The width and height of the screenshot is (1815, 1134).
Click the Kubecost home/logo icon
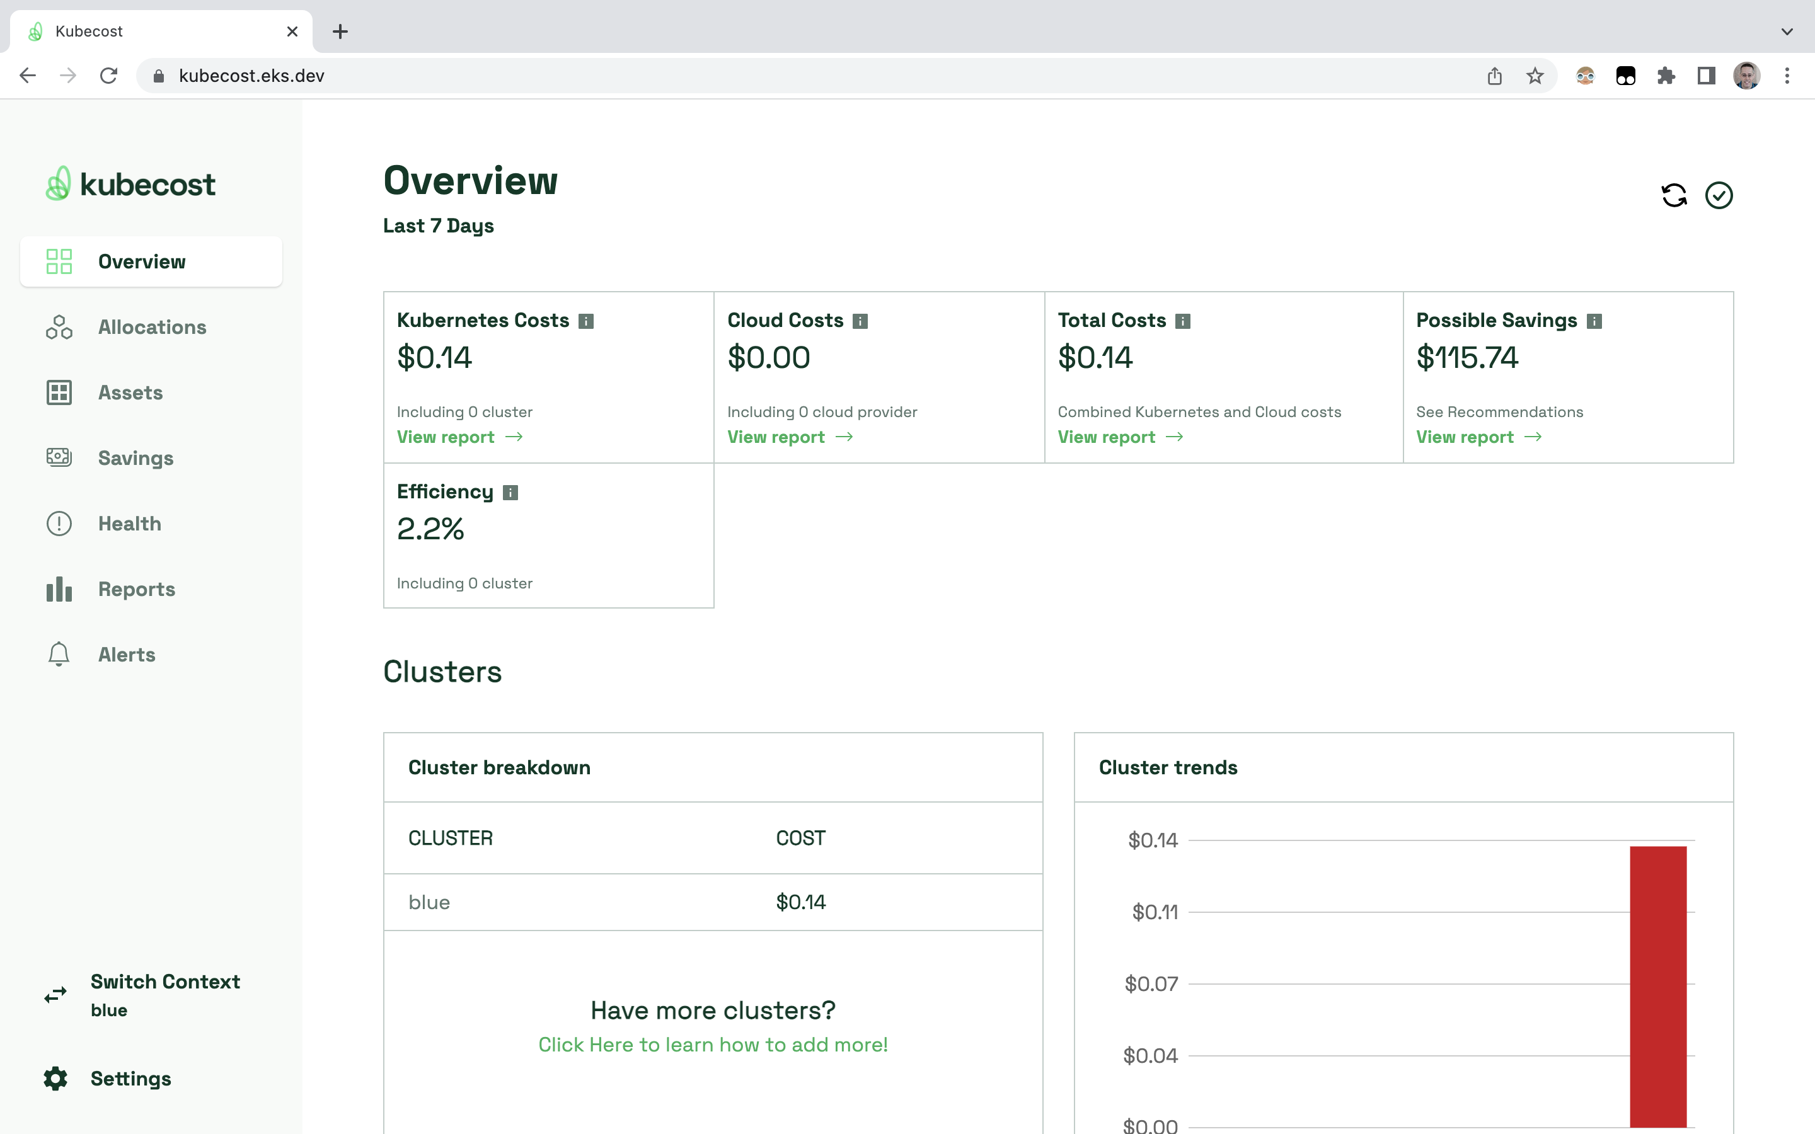pos(132,183)
